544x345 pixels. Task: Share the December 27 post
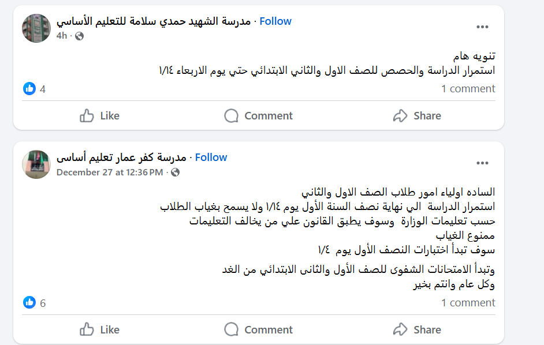point(417,330)
